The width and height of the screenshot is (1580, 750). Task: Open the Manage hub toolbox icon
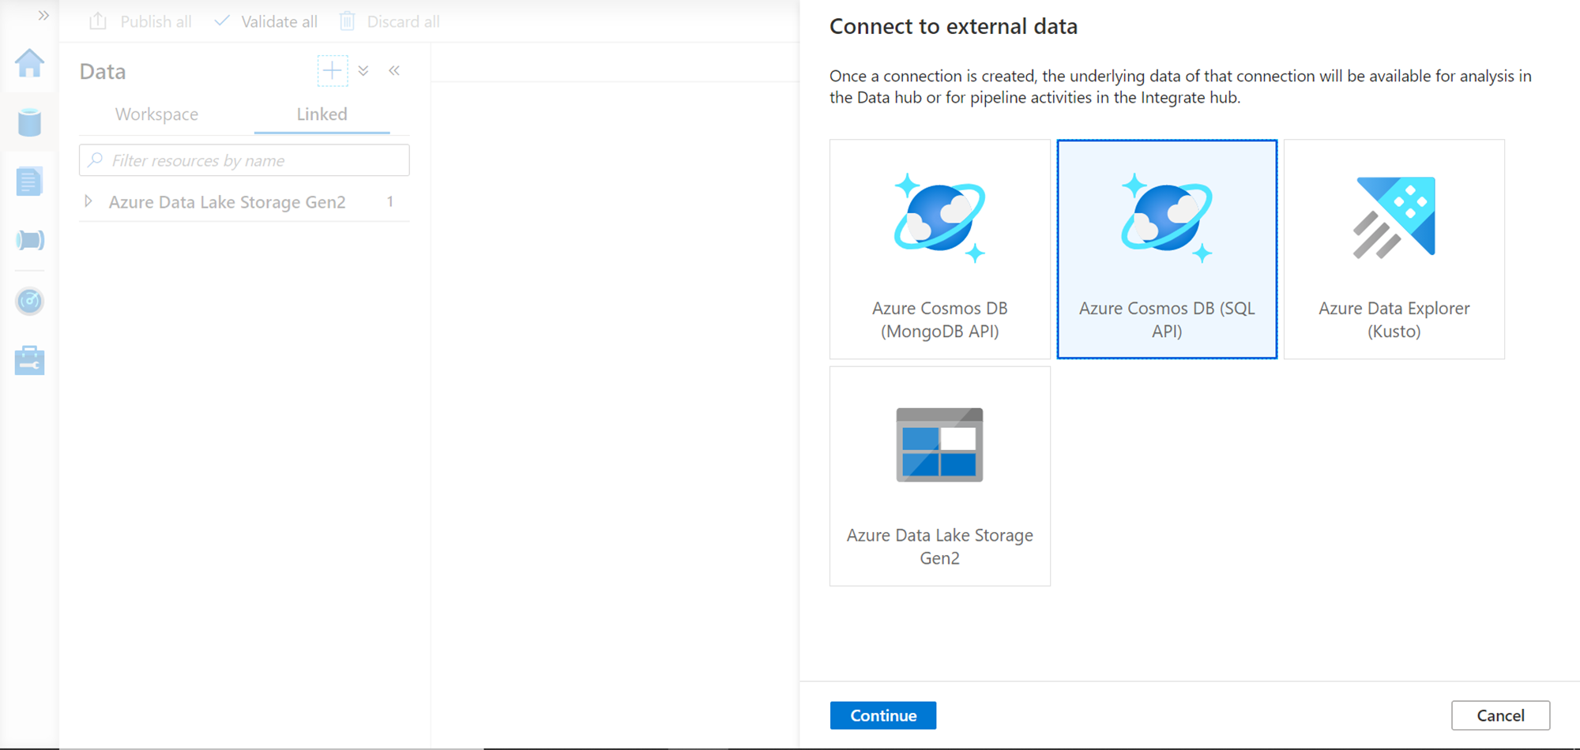[x=29, y=361]
